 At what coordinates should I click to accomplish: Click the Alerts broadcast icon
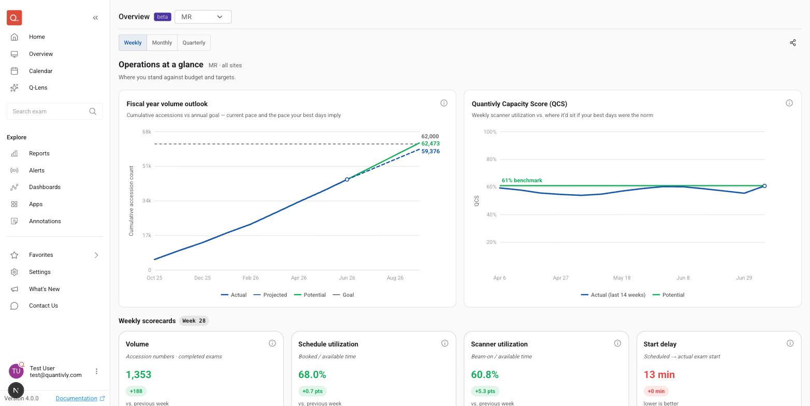pyautogui.click(x=15, y=170)
